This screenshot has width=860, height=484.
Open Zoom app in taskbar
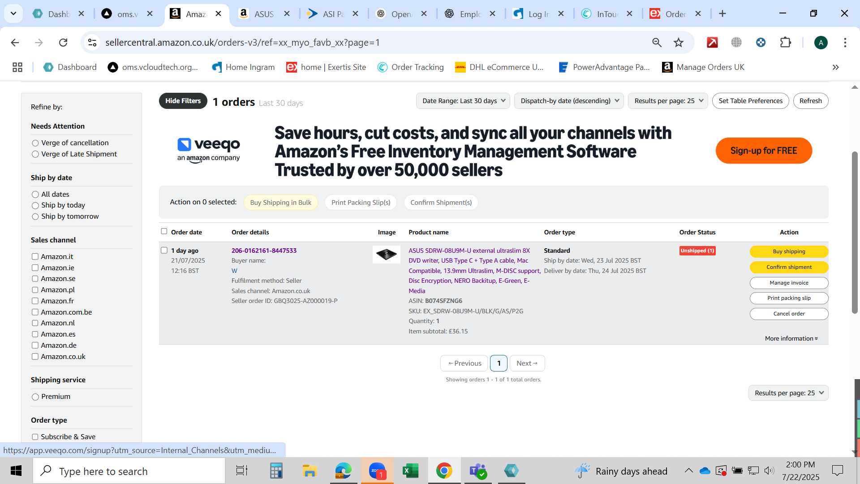377,471
